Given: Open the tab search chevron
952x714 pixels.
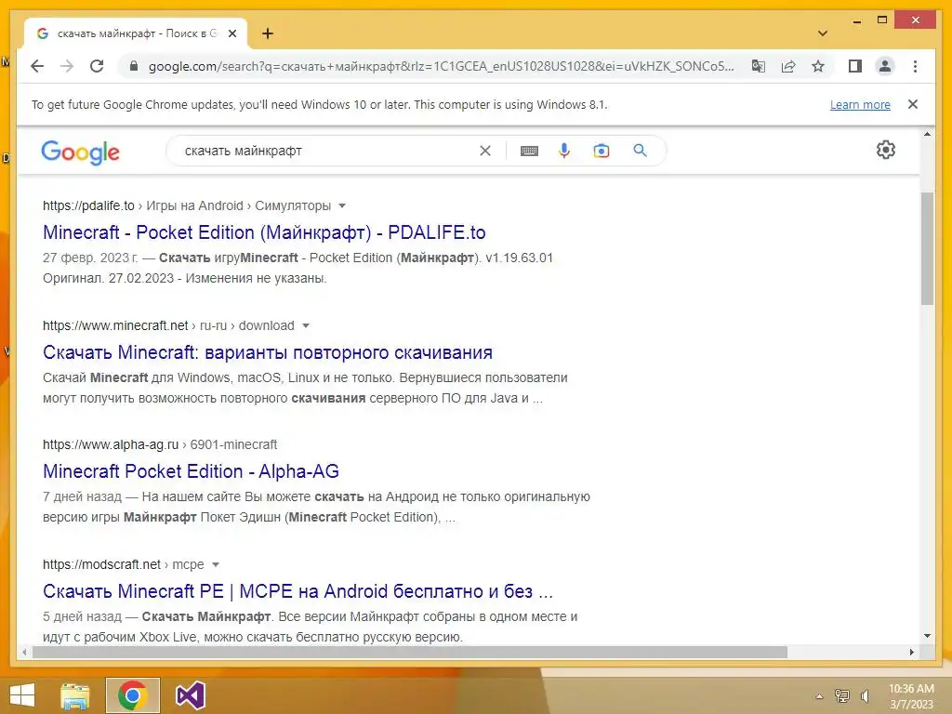Looking at the screenshot, I should 823,33.
